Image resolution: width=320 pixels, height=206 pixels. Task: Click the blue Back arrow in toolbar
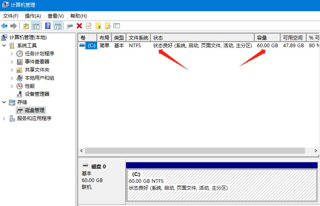(x=4, y=26)
